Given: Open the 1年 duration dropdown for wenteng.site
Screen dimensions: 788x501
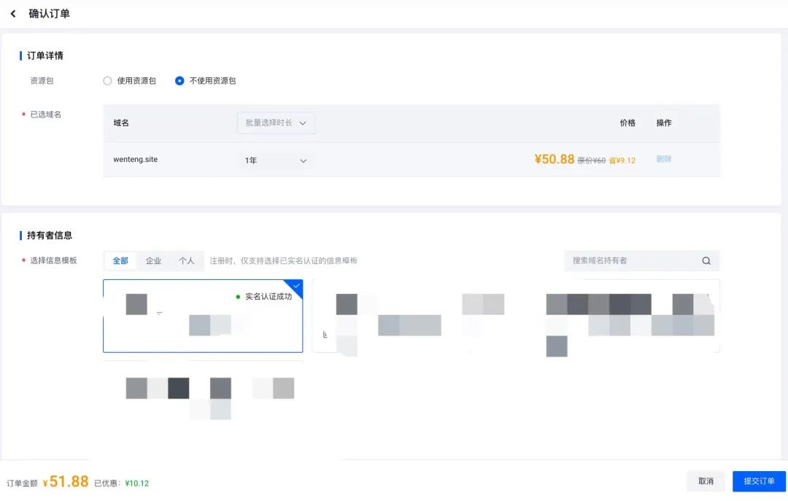Looking at the screenshot, I should 276,160.
